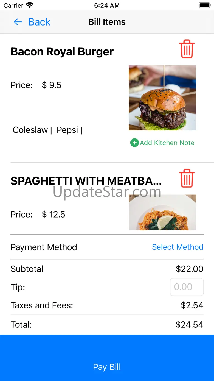Image resolution: width=214 pixels, height=381 pixels.
Task: Go Back to previous screen
Action: 39,22
